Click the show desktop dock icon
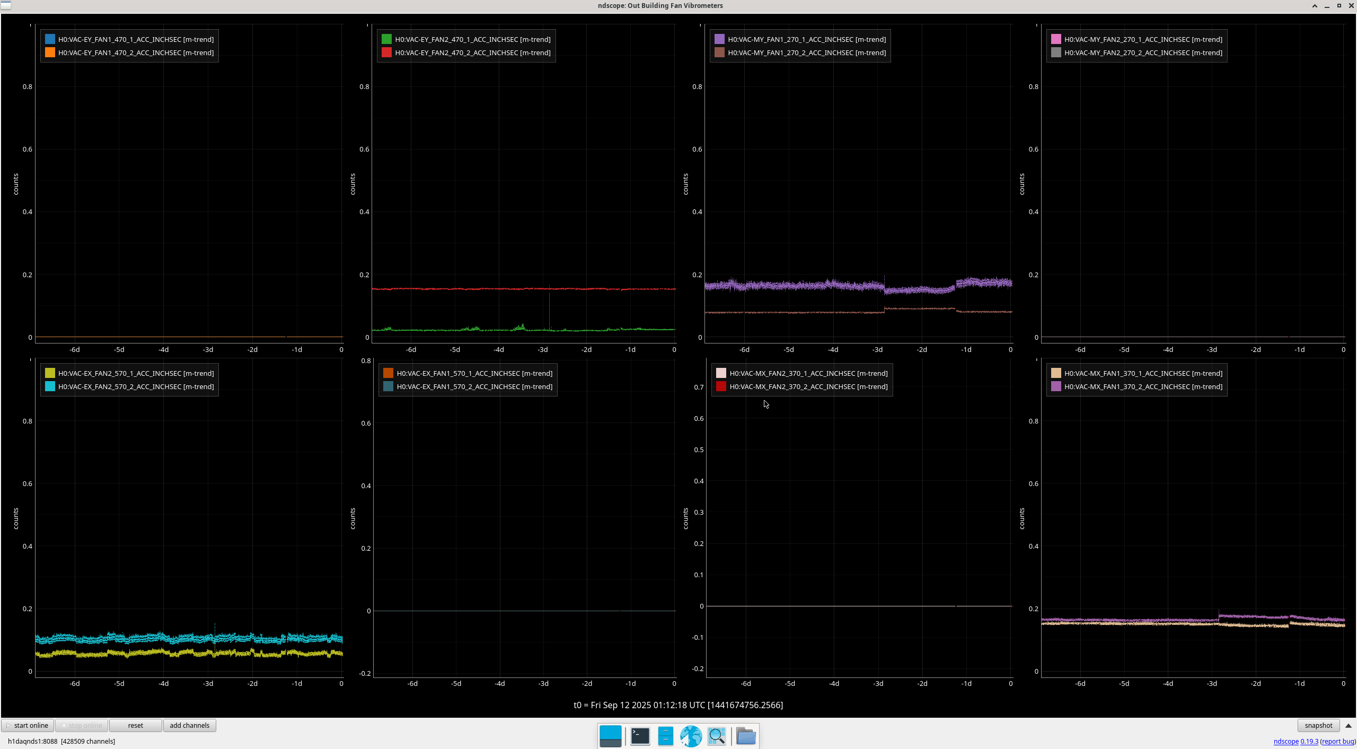The image size is (1357, 749). (x=610, y=736)
